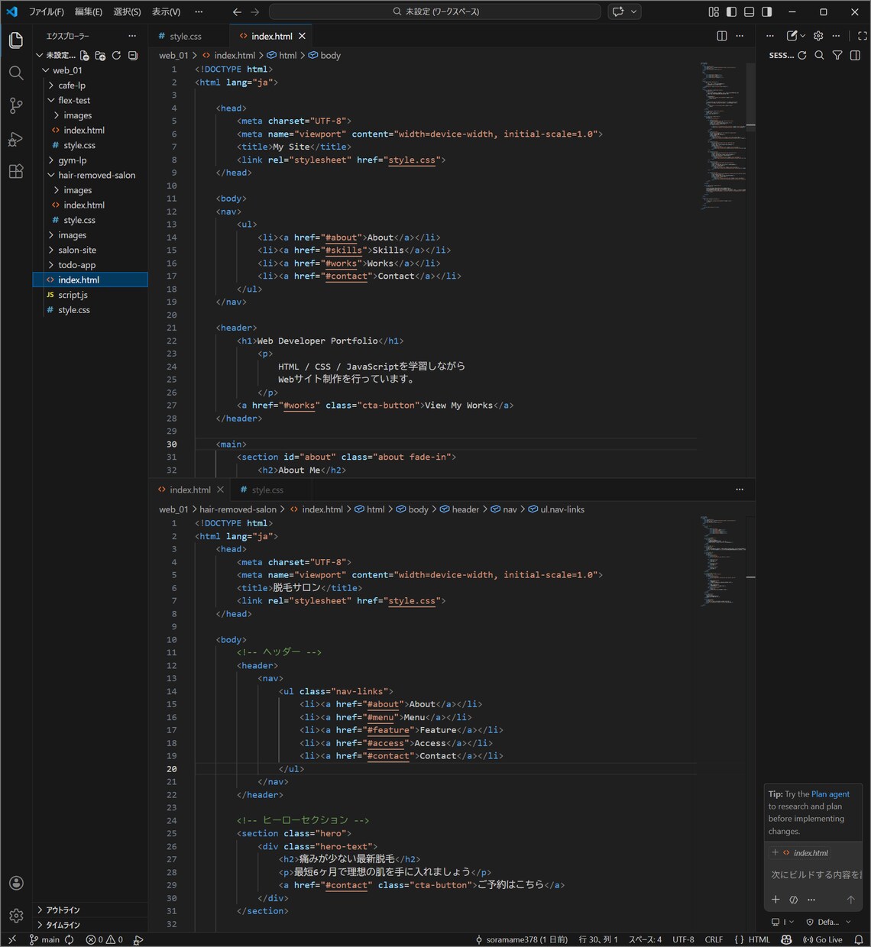Go forward using the title bar arrow
This screenshot has height=947, width=871.
(255, 11)
